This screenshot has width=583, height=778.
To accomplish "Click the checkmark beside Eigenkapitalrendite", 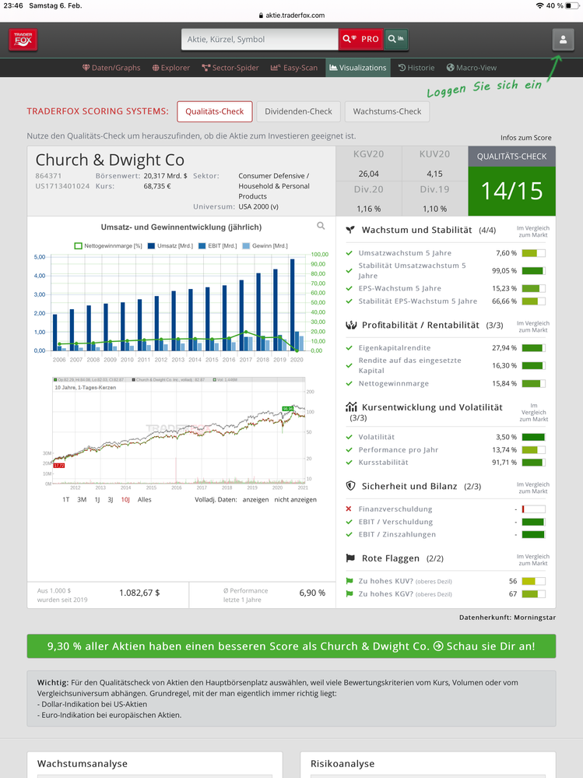I will point(349,348).
